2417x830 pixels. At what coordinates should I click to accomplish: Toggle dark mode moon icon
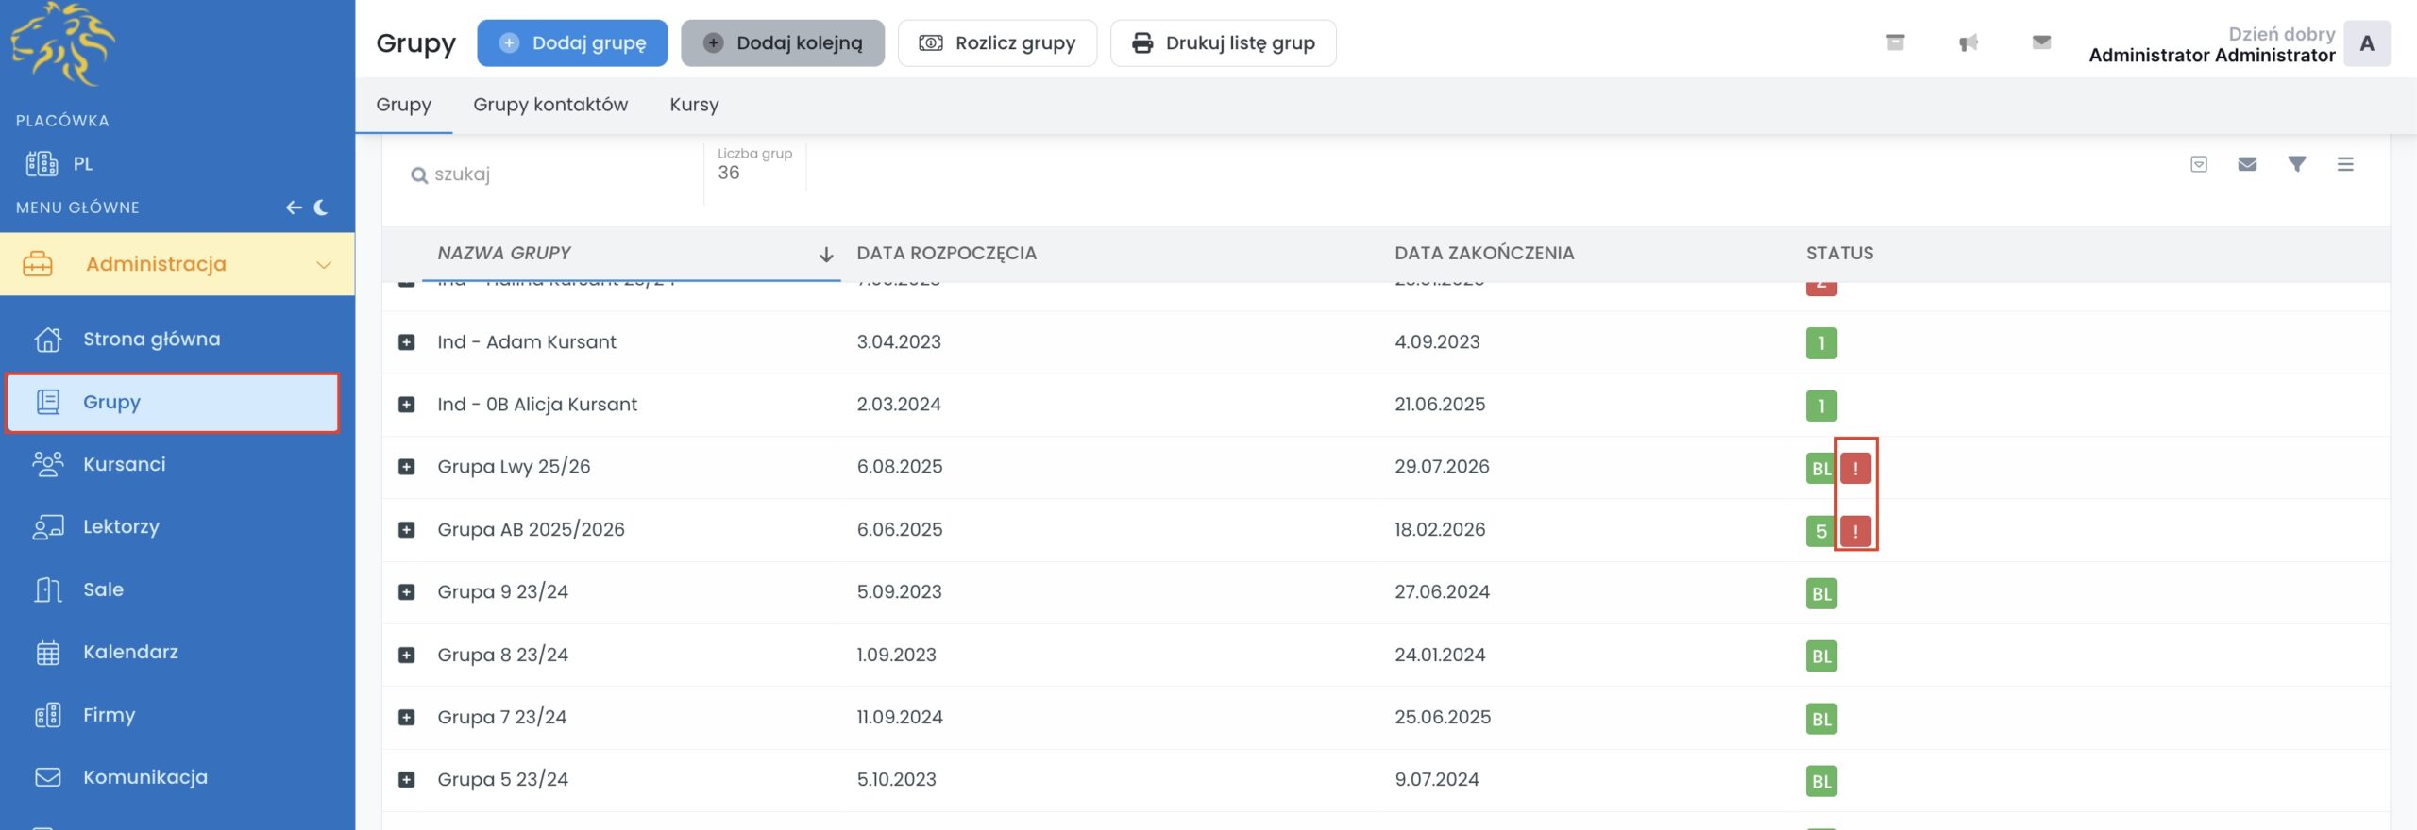(x=321, y=207)
